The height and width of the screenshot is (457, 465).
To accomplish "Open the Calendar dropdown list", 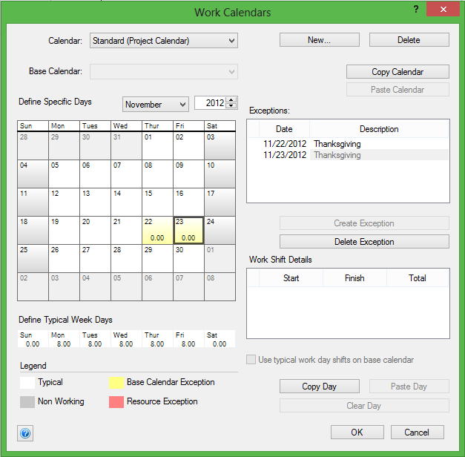I will (232, 41).
